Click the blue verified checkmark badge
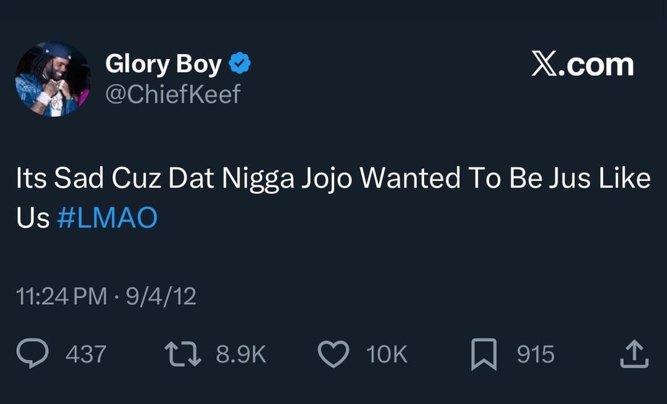 (240, 64)
